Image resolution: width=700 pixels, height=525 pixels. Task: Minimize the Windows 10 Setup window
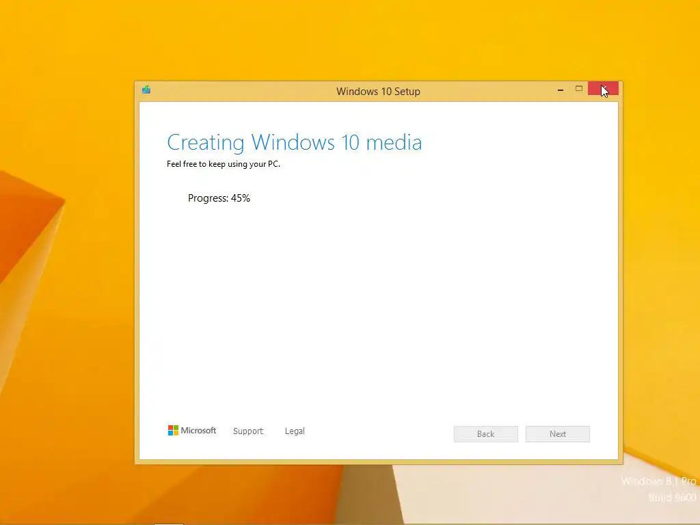[561, 90]
